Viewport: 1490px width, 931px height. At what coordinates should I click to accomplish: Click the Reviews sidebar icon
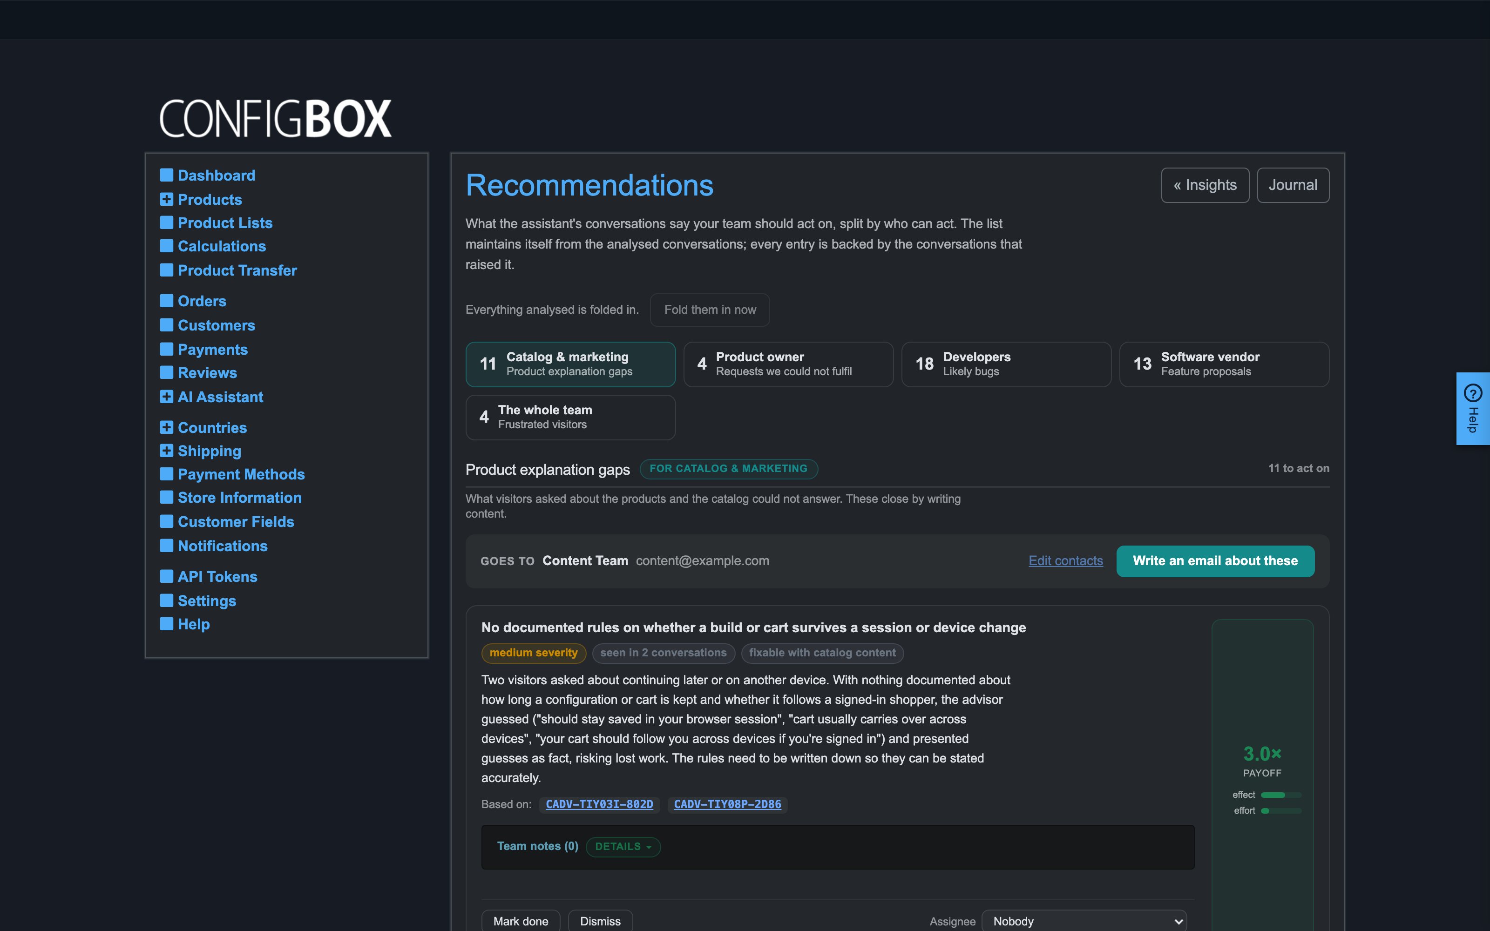[x=166, y=372]
